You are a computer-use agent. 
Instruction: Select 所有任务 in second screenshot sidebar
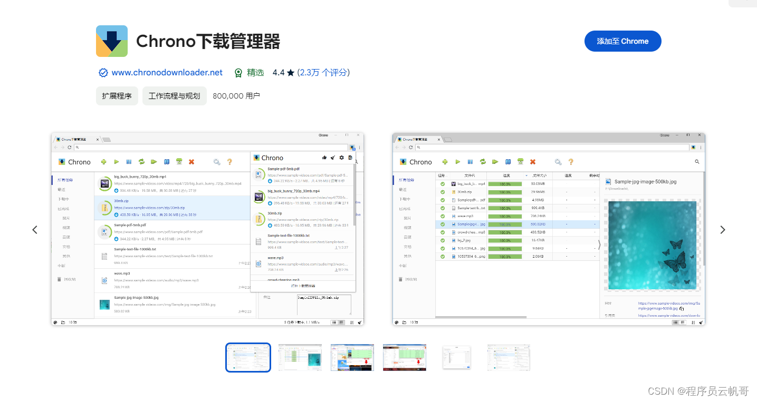[x=406, y=180]
